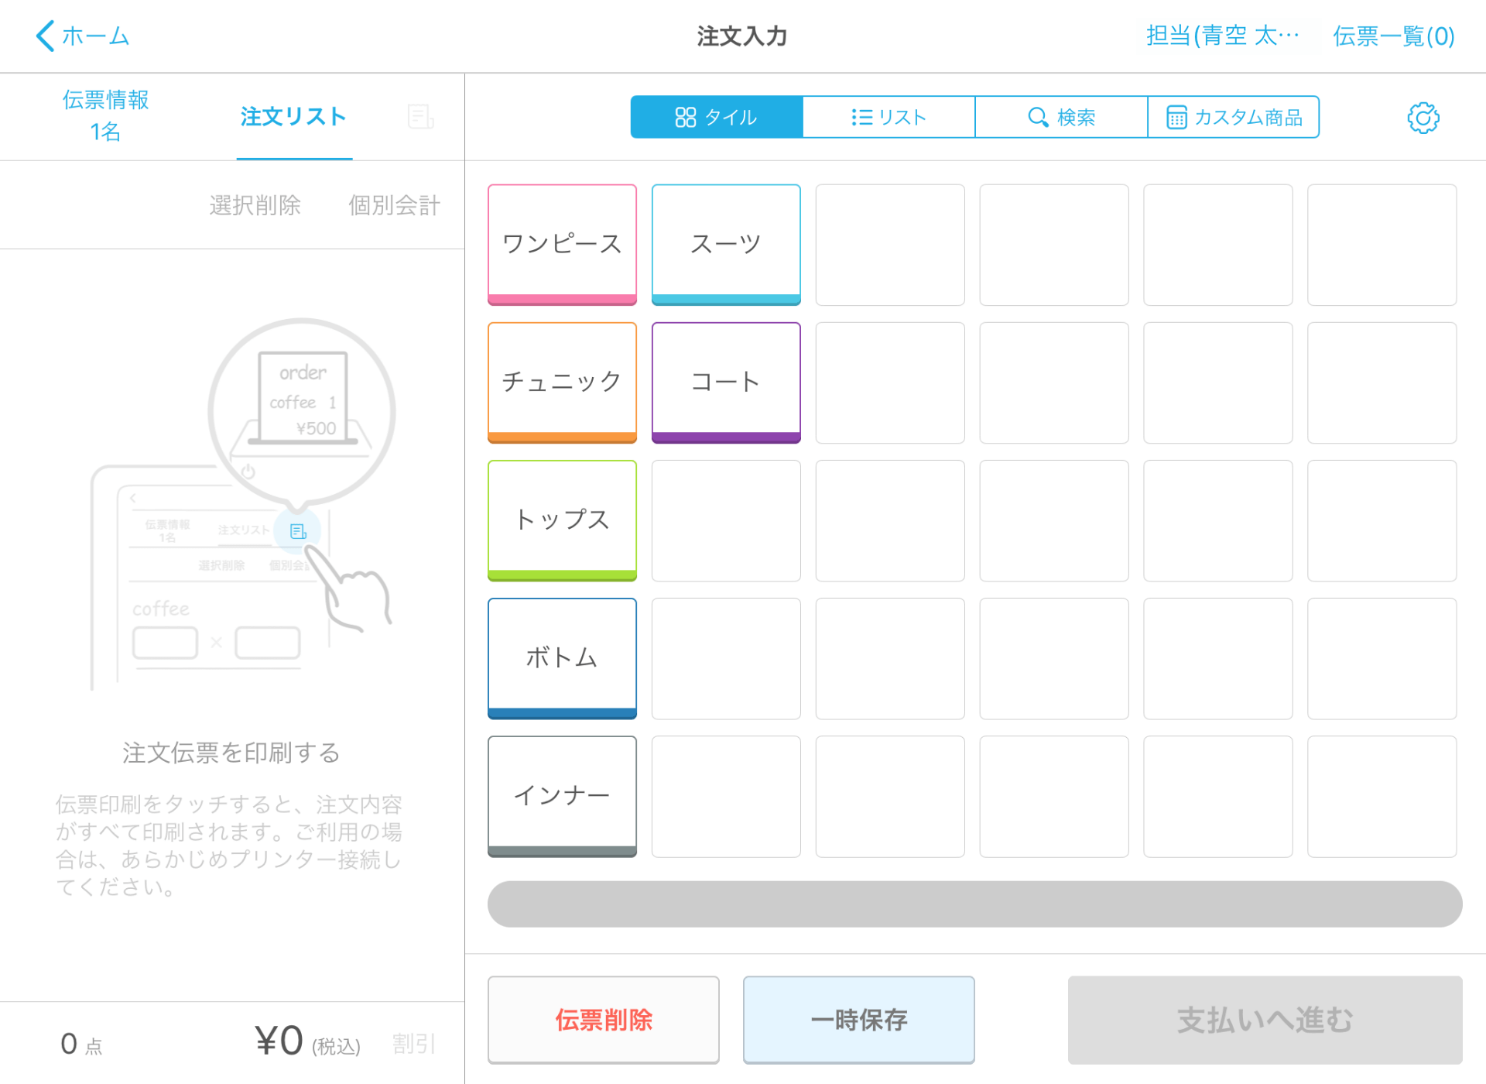Select the スーツ product tile
This screenshot has width=1486, height=1084.
(x=726, y=245)
